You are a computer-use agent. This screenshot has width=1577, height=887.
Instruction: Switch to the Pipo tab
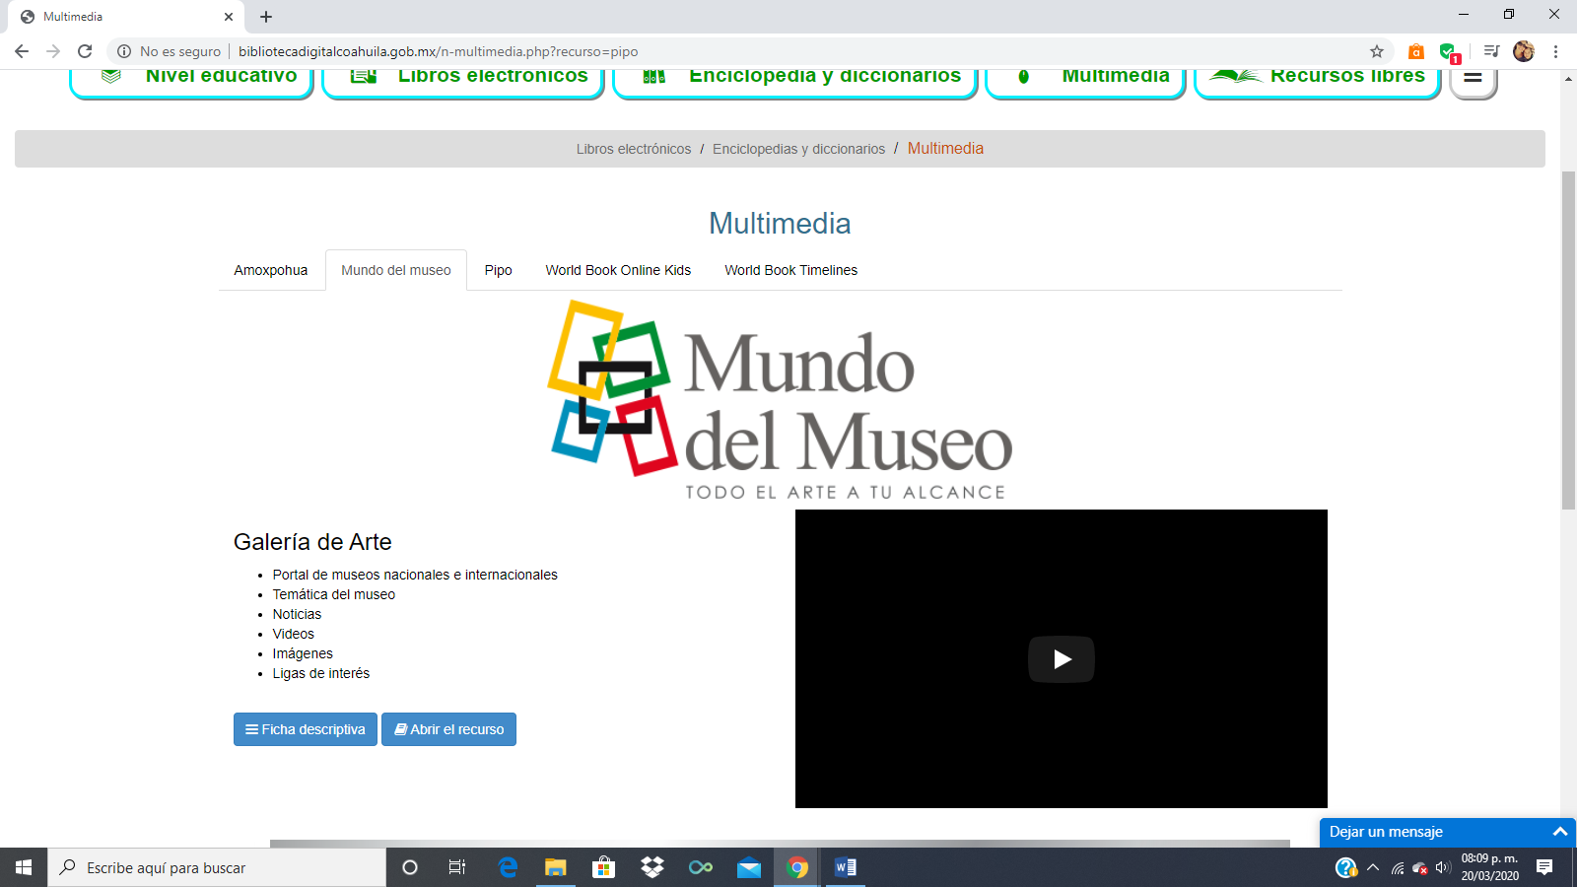coord(498,270)
